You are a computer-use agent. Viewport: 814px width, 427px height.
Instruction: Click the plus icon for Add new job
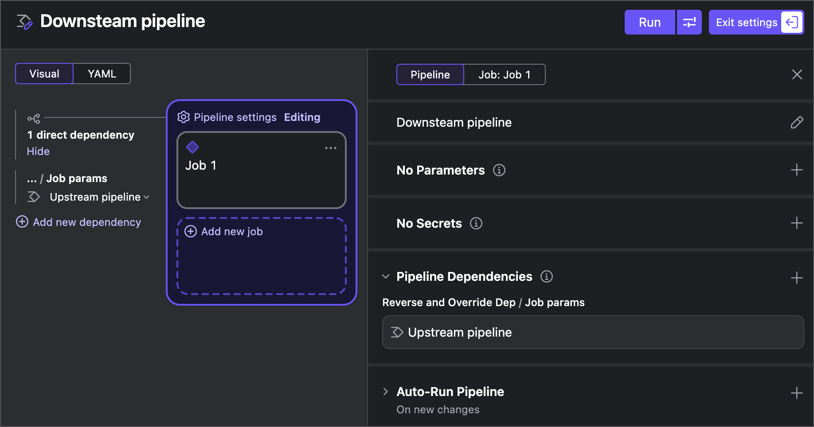tap(191, 231)
